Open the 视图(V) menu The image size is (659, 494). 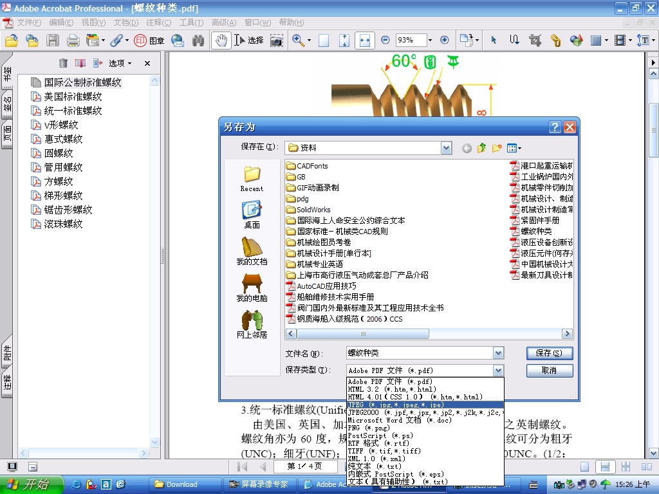(93, 23)
